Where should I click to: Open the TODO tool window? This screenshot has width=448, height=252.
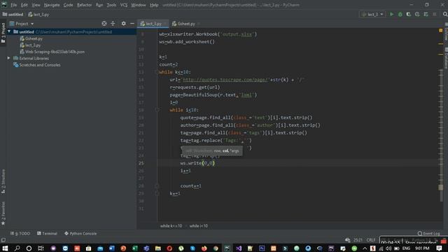(x=20, y=233)
